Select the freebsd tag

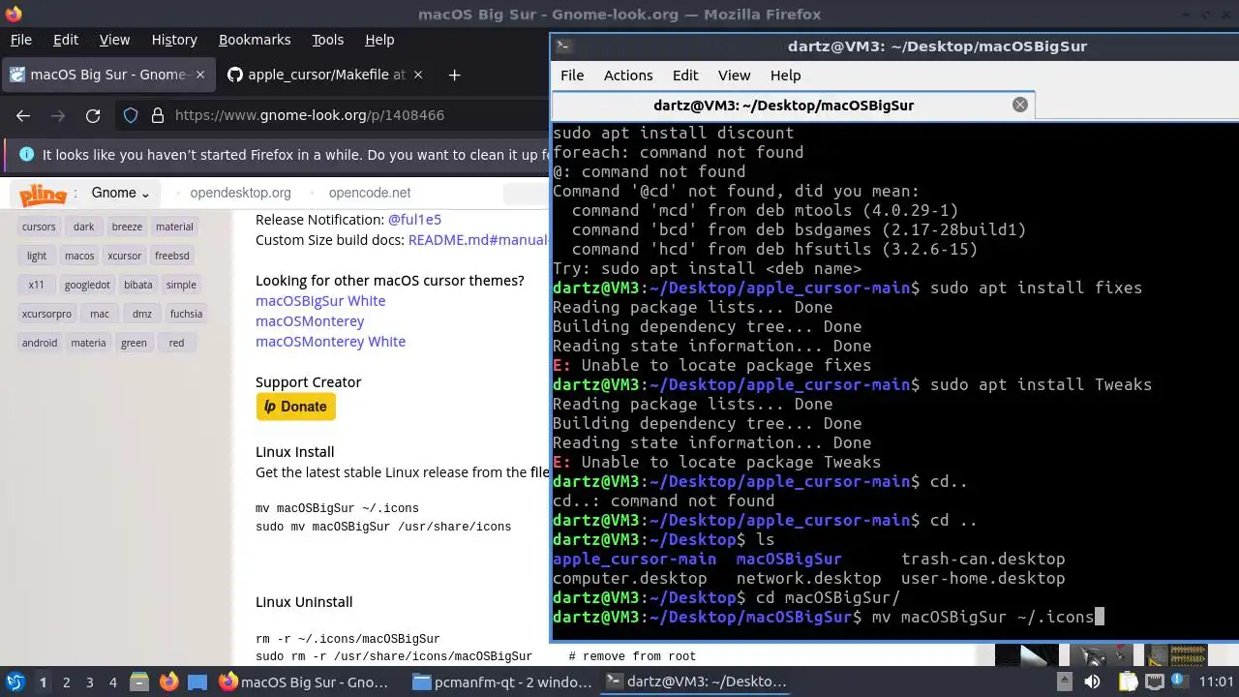[172, 256]
